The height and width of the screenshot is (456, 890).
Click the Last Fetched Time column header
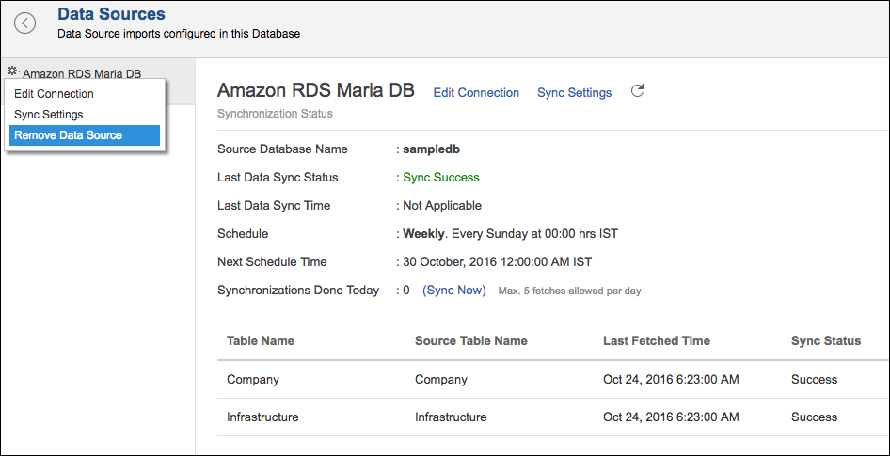[x=657, y=341]
